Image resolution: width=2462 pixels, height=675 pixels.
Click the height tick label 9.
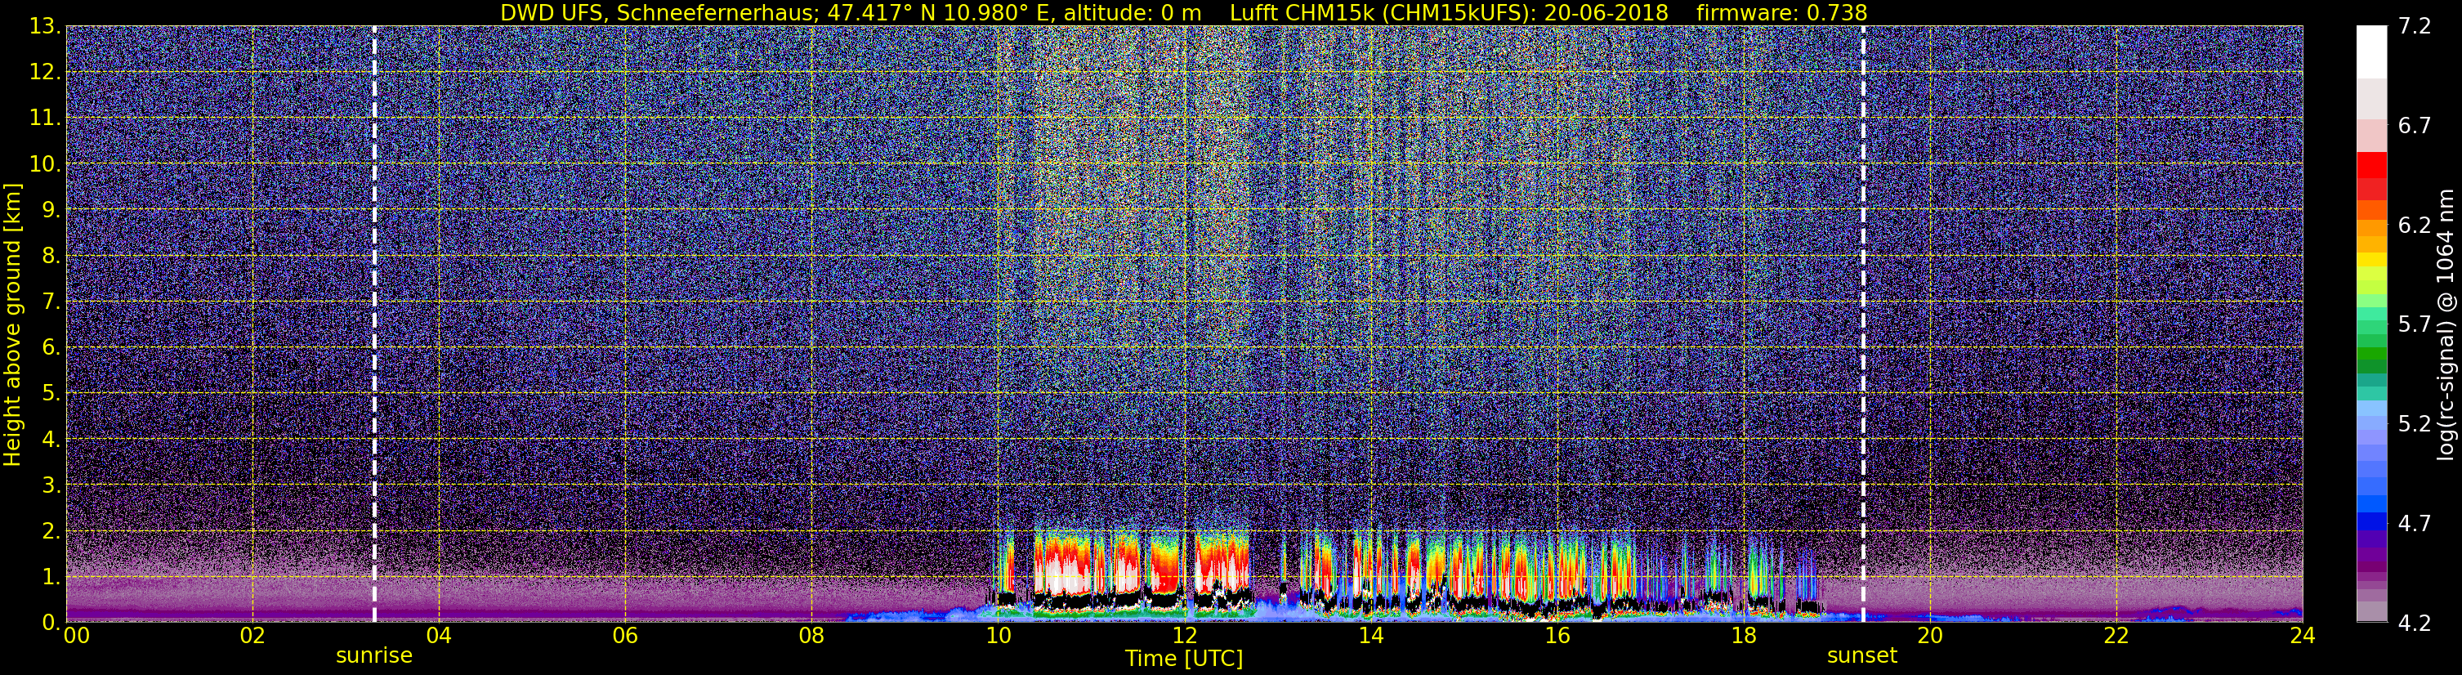pyautogui.click(x=51, y=209)
